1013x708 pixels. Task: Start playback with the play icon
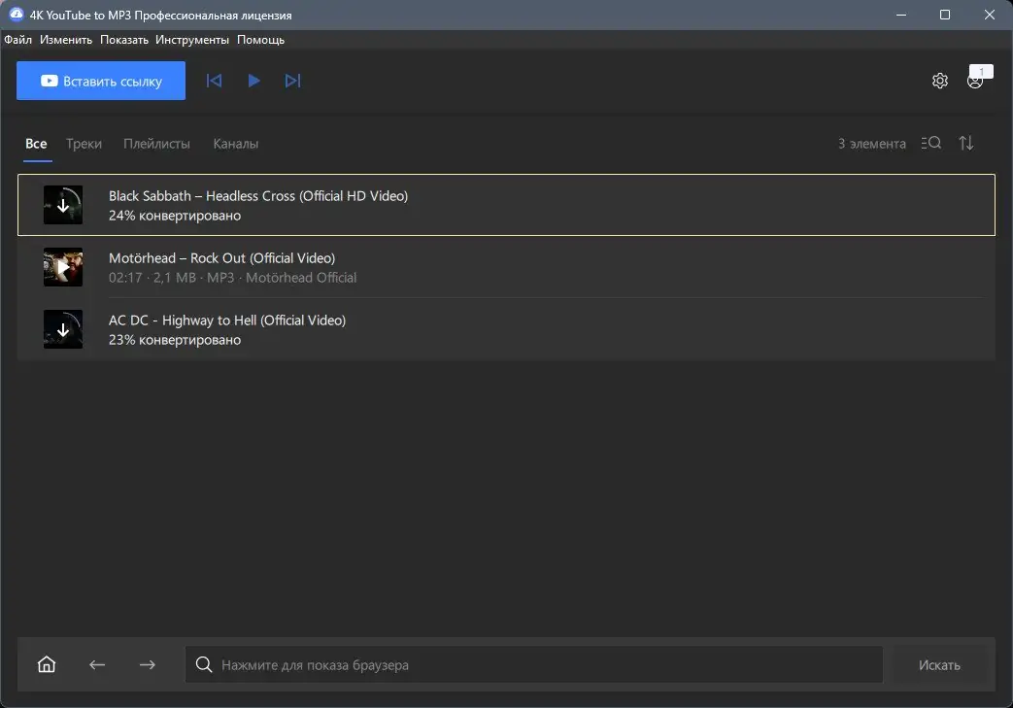(x=253, y=81)
